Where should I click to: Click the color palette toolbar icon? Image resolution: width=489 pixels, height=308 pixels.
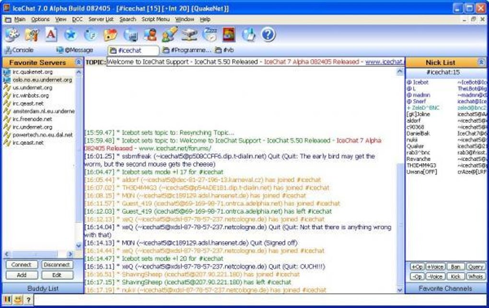click(12, 34)
